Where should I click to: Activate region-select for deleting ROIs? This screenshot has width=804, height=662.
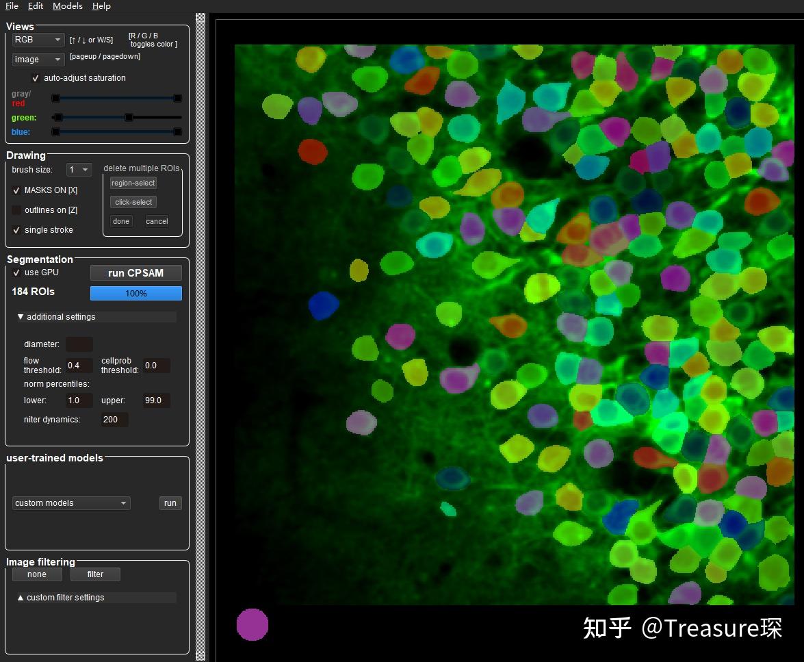pos(133,183)
